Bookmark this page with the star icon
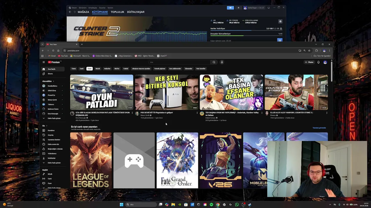 click(x=309, y=51)
